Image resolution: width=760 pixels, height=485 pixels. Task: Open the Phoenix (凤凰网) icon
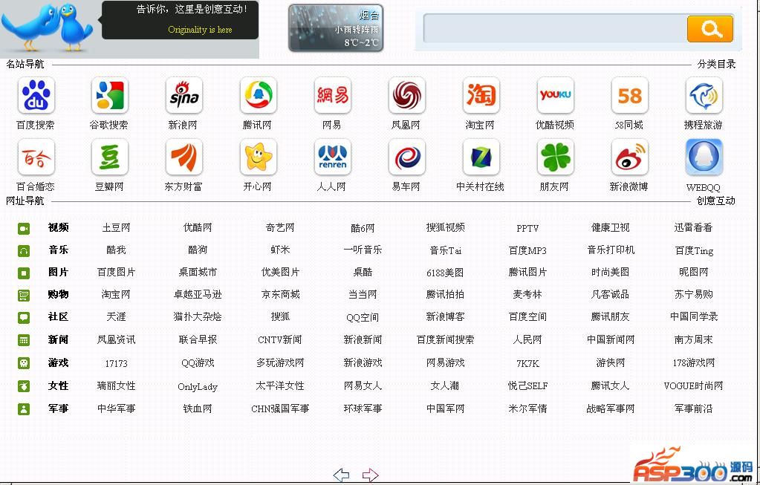[406, 96]
